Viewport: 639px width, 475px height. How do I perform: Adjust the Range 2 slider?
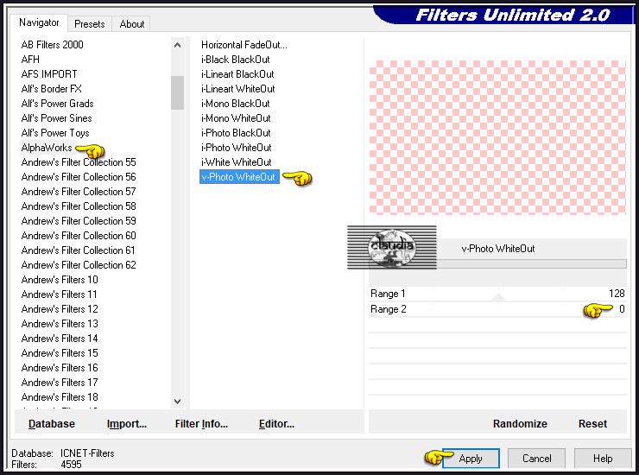coord(497,309)
